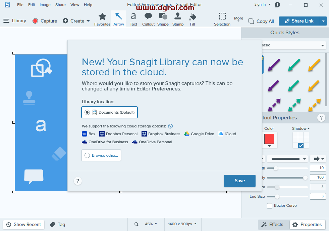
Task: Open the Help menu
Action: point(88,5)
